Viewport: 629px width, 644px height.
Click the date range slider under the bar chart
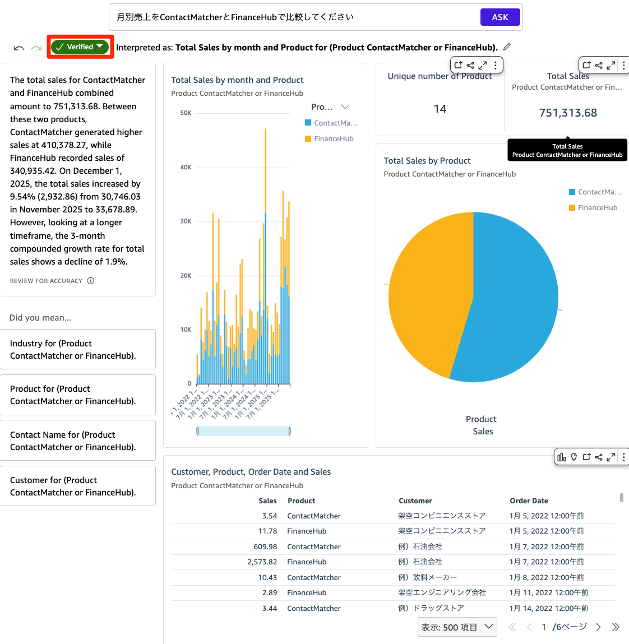pyautogui.click(x=243, y=430)
